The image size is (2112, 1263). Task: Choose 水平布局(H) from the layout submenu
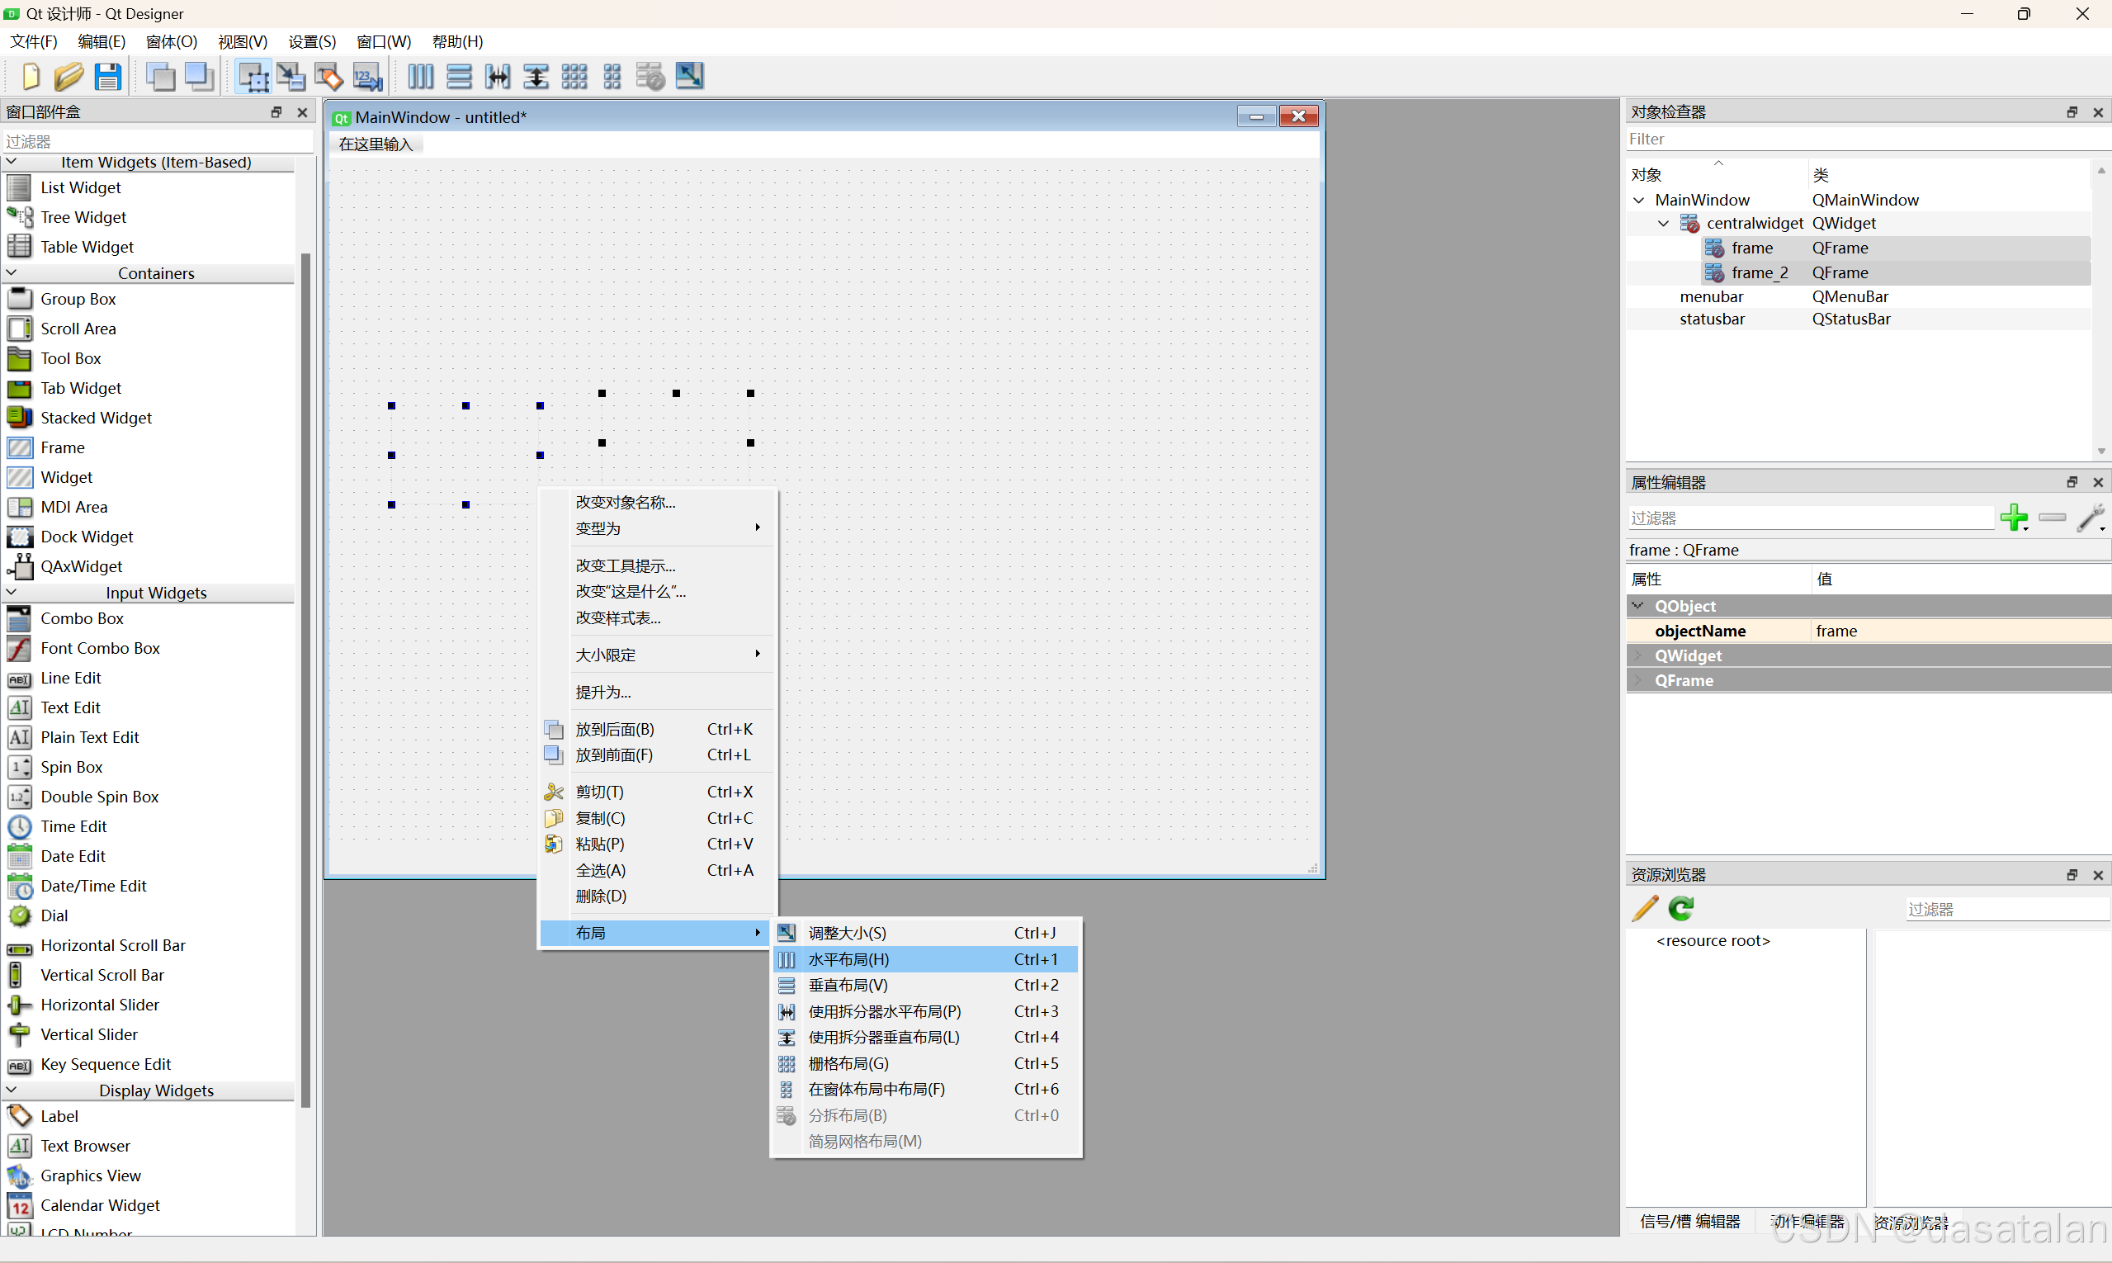point(848,959)
